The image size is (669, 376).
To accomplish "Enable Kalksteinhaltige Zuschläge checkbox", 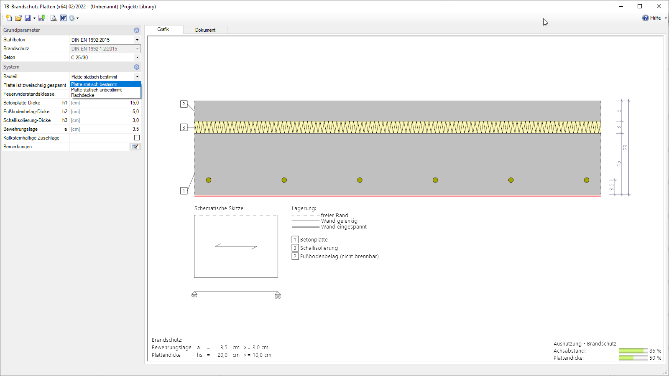I will coord(137,138).
